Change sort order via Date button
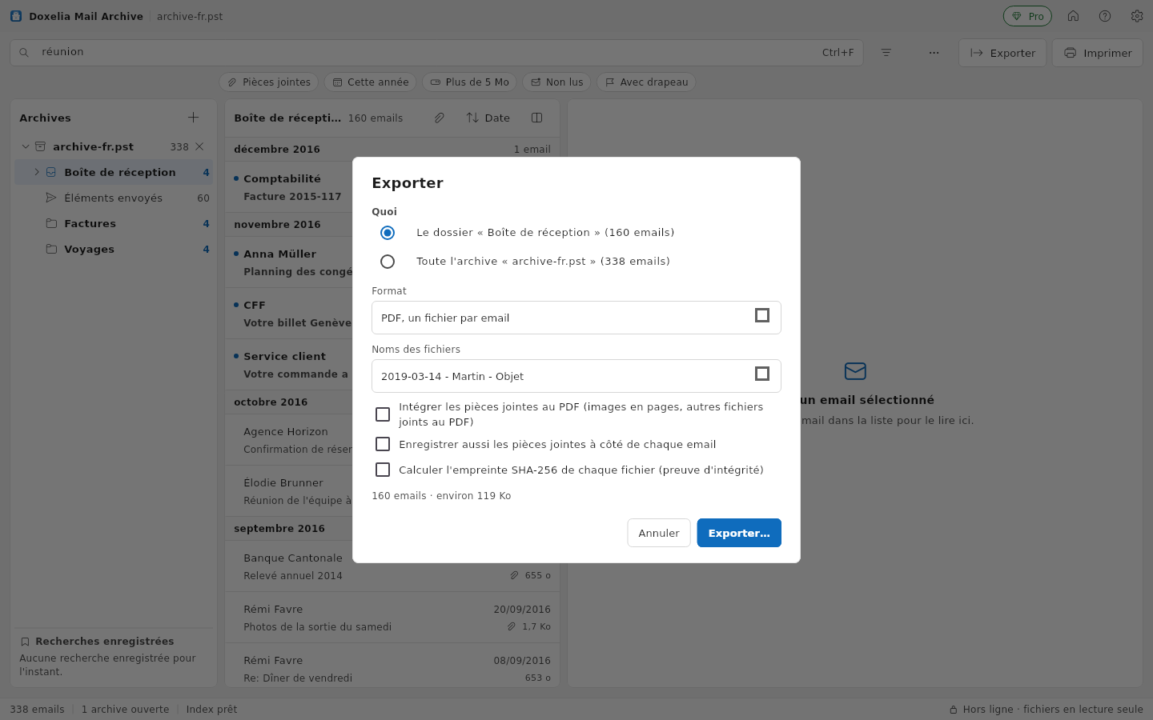Screen dimensions: 1153x720 (488, 118)
